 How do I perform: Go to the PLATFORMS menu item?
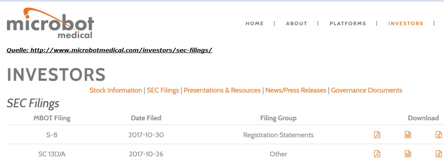coord(348,23)
